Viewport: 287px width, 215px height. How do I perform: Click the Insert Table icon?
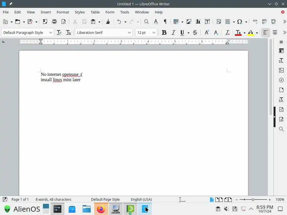pos(176,22)
